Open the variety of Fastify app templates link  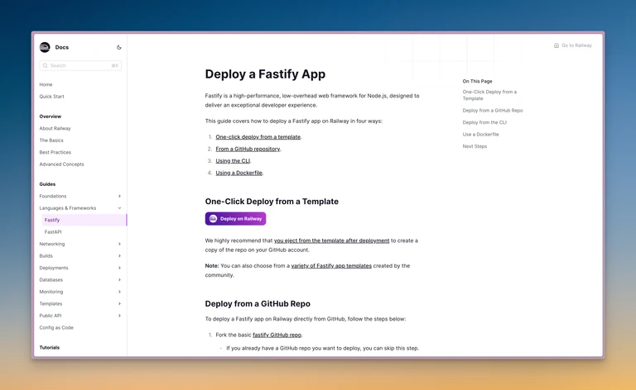[x=331, y=265]
